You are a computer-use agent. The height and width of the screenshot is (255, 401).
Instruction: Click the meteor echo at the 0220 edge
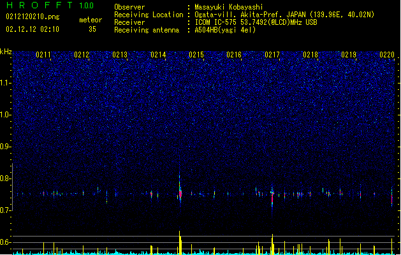pos(392,197)
